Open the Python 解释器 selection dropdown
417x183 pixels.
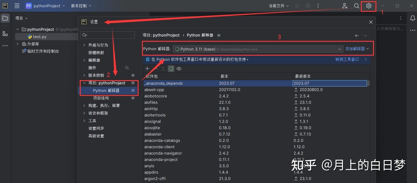click(339, 48)
